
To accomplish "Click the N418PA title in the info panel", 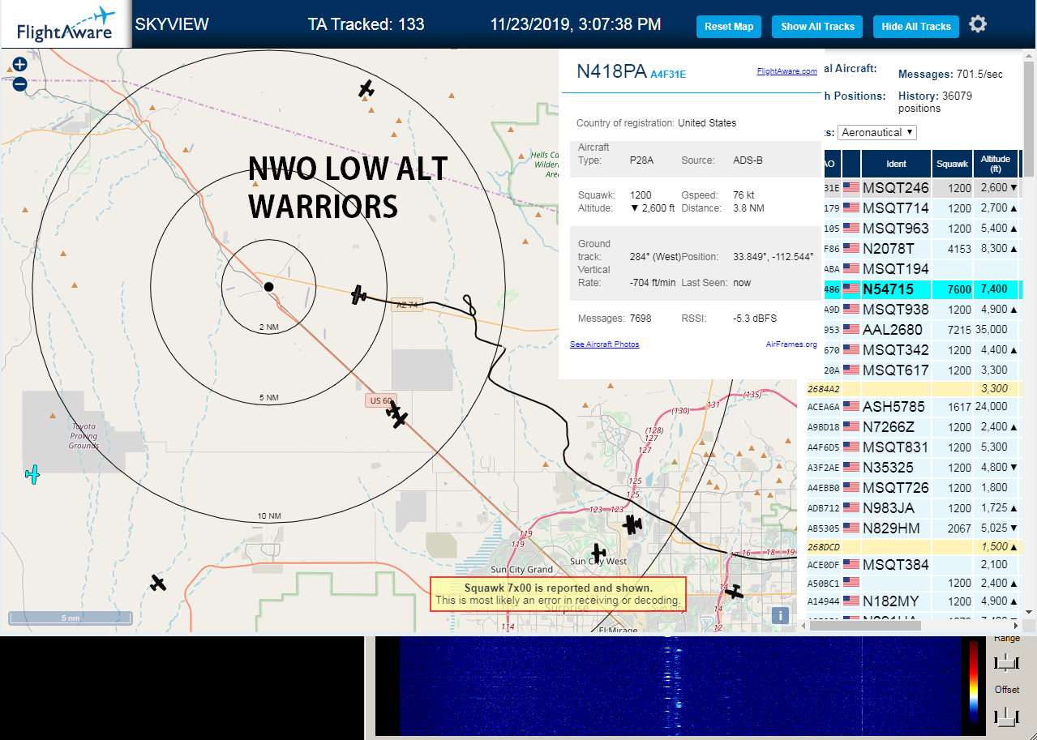I will tap(611, 71).
